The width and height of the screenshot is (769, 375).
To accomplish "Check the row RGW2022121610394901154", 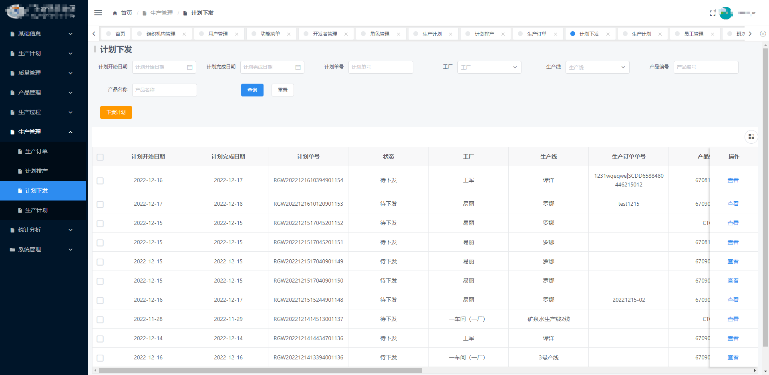I will (100, 180).
